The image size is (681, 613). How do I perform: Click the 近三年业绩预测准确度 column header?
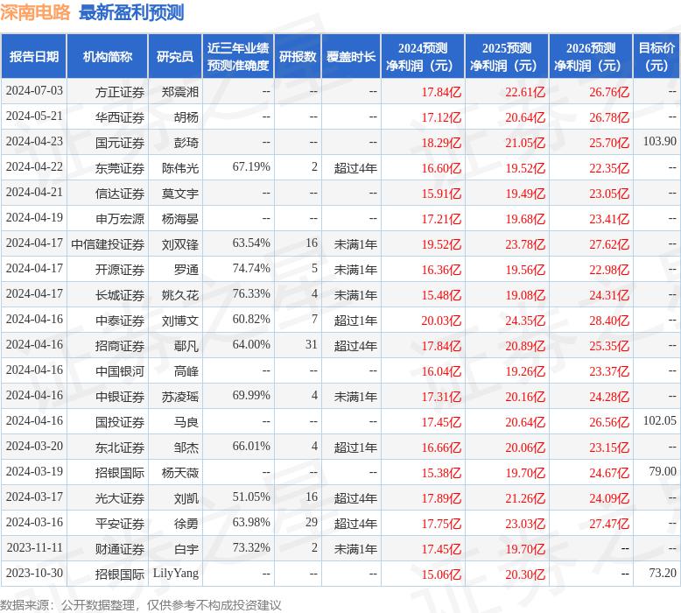(x=238, y=57)
